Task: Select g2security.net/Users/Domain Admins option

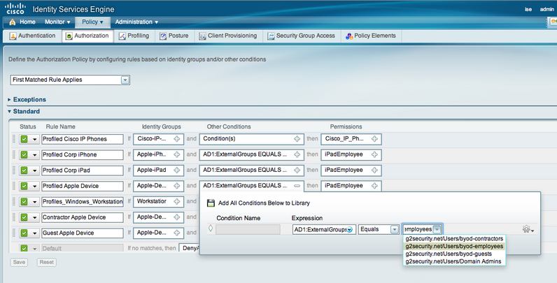Action: (x=454, y=261)
